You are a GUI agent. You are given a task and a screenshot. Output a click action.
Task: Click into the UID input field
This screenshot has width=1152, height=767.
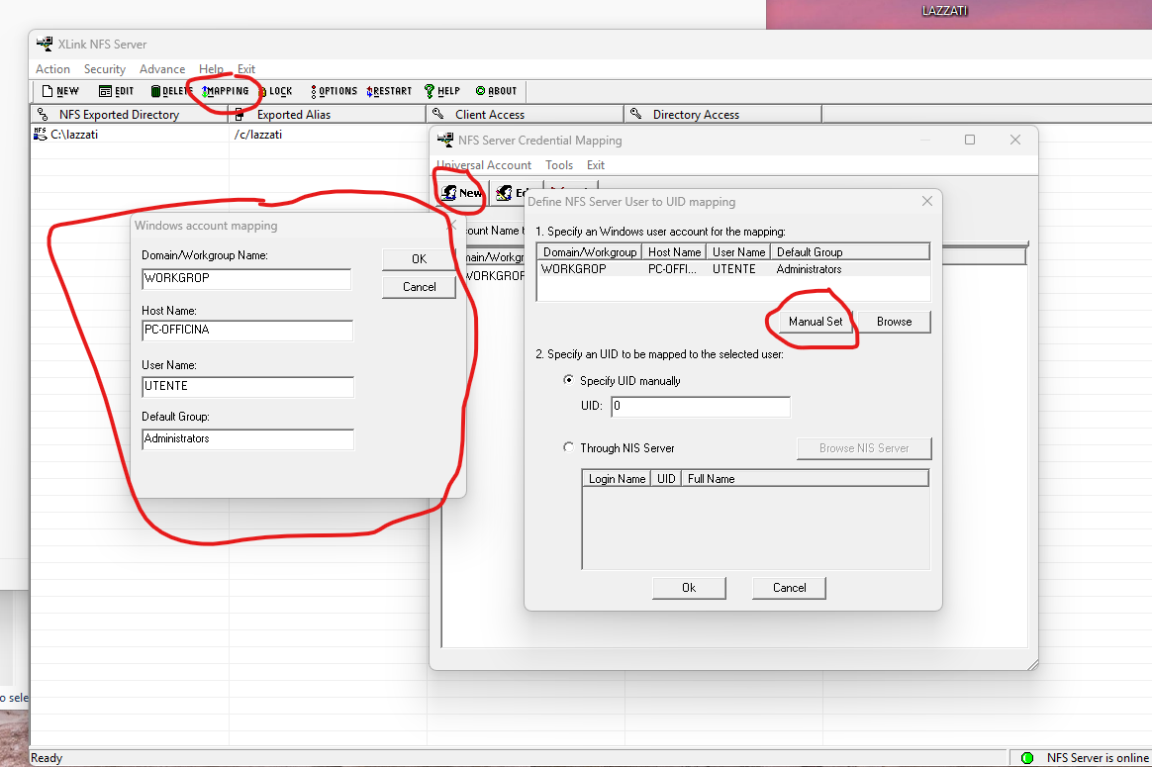pos(700,407)
